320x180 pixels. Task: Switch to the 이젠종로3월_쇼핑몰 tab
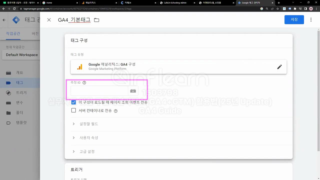(216, 3)
